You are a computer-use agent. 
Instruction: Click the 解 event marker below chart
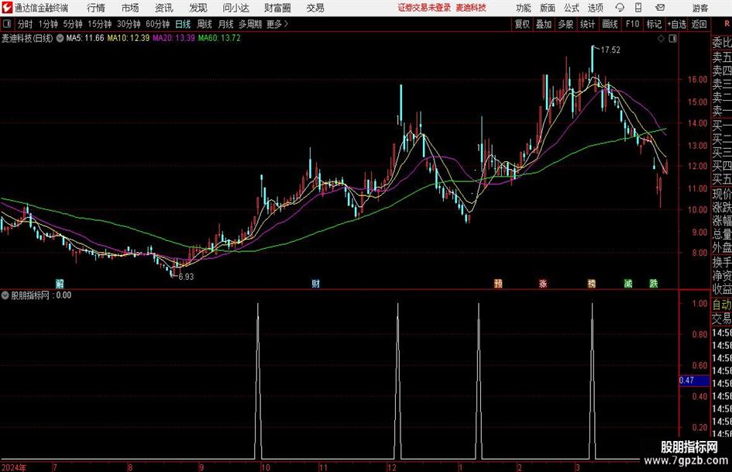[x=60, y=283]
